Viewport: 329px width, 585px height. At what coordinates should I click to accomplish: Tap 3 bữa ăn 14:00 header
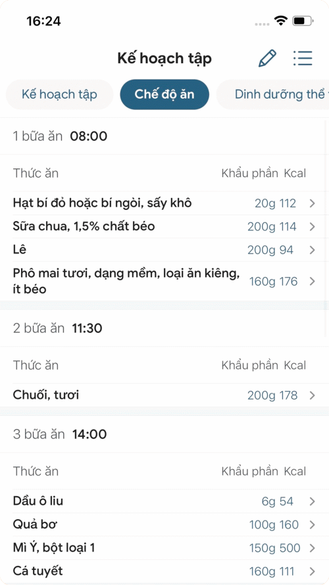(164, 434)
